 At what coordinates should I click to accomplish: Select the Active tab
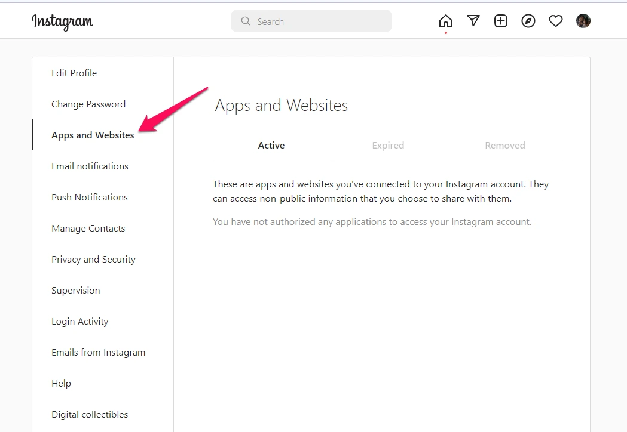click(271, 146)
